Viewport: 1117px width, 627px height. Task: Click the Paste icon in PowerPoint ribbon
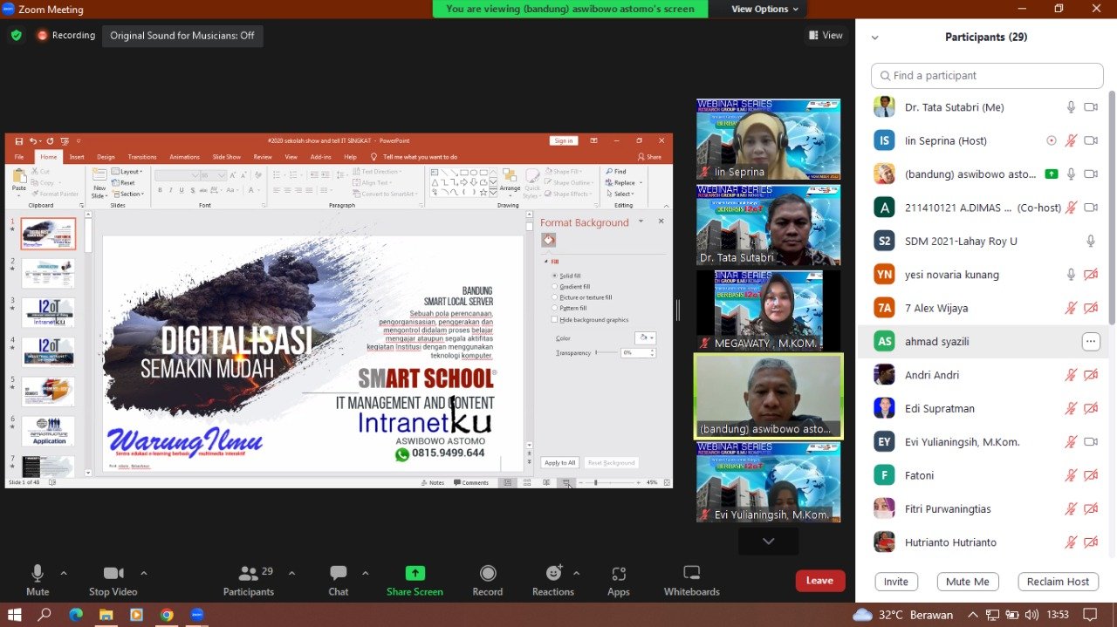(18, 176)
